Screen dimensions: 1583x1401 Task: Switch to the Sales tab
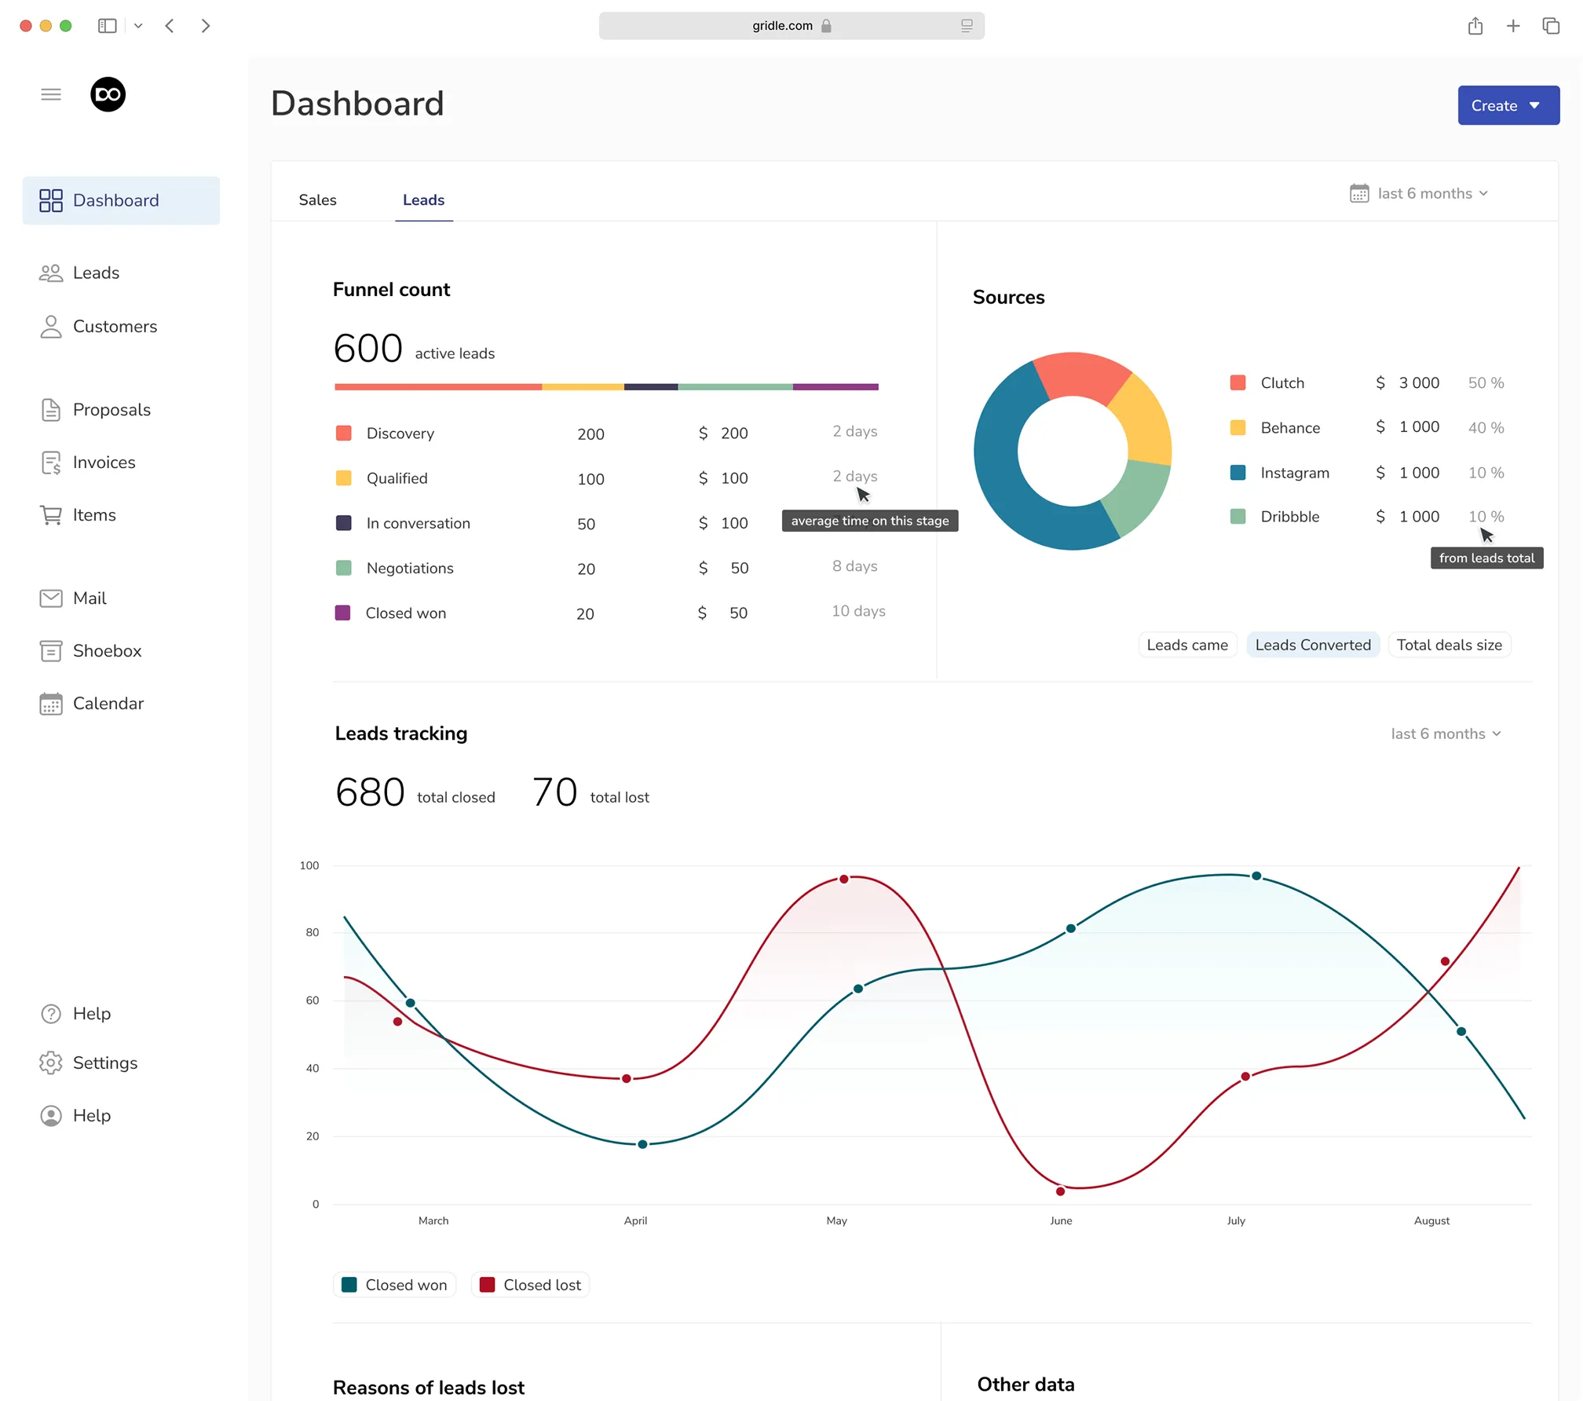tap(317, 199)
